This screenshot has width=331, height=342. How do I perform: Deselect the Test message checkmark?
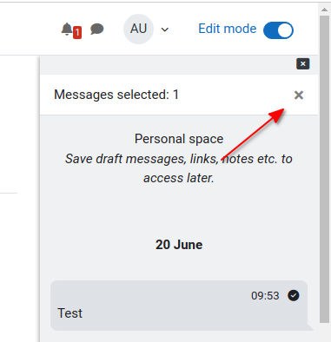pos(294,295)
